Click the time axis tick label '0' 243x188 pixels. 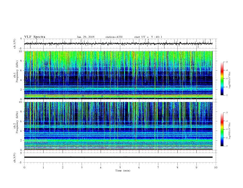[24, 167]
